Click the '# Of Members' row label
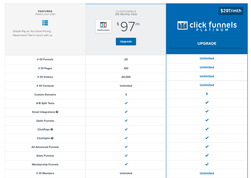The width and height of the screenshot is (251, 178). (45, 173)
